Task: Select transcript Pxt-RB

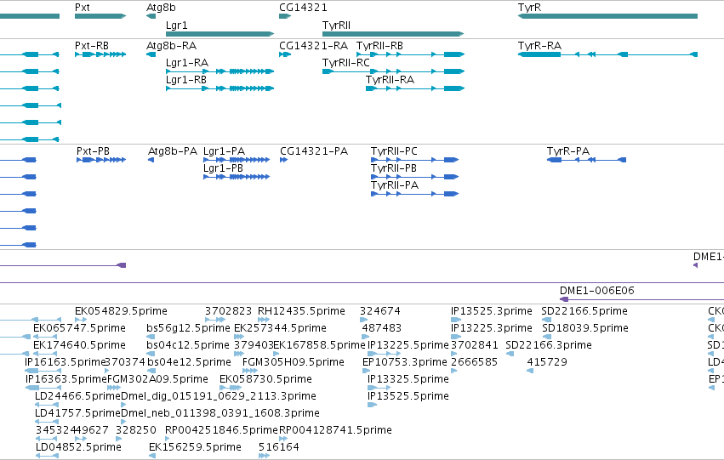Action: point(100,54)
